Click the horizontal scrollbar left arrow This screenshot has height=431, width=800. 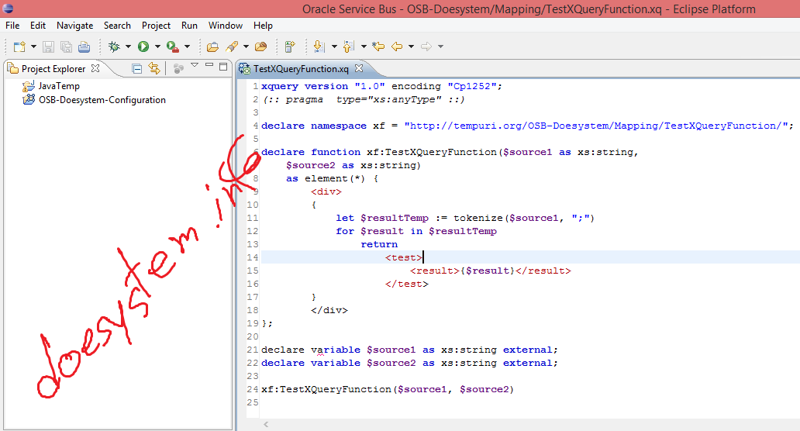[x=266, y=424]
